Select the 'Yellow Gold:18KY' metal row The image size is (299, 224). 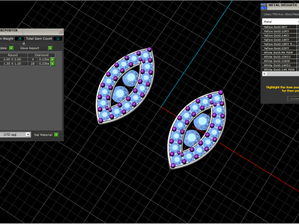click(x=280, y=40)
